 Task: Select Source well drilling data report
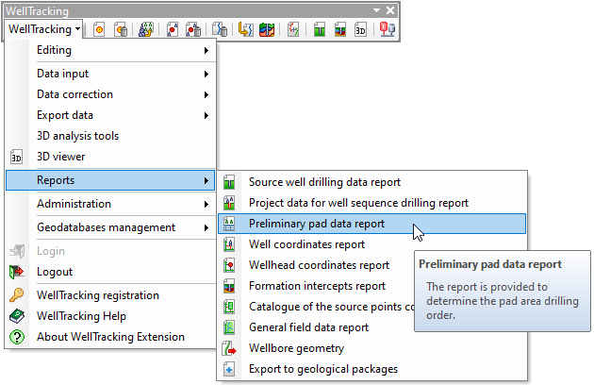(372, 182)
